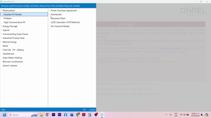This screenshot has height=118, width=211.
Task: Open volume tray icon
Action: pos(184,115)
